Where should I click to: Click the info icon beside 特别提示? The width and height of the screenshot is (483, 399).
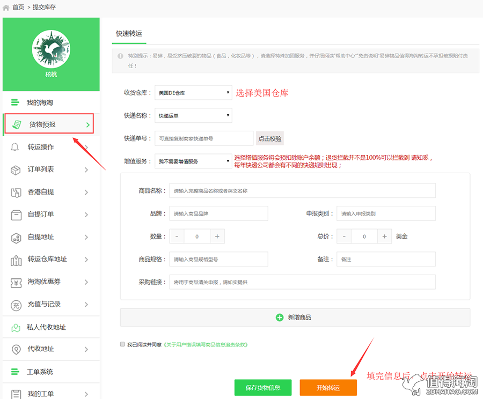click(120, 56)
